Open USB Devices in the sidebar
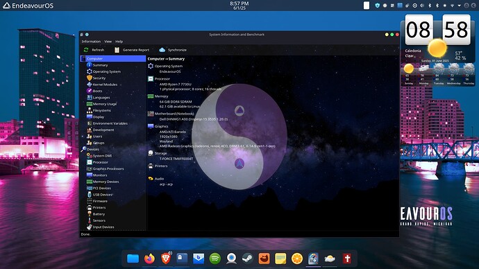Viewport: 479px width, 269px height. (x=103, y=195)
